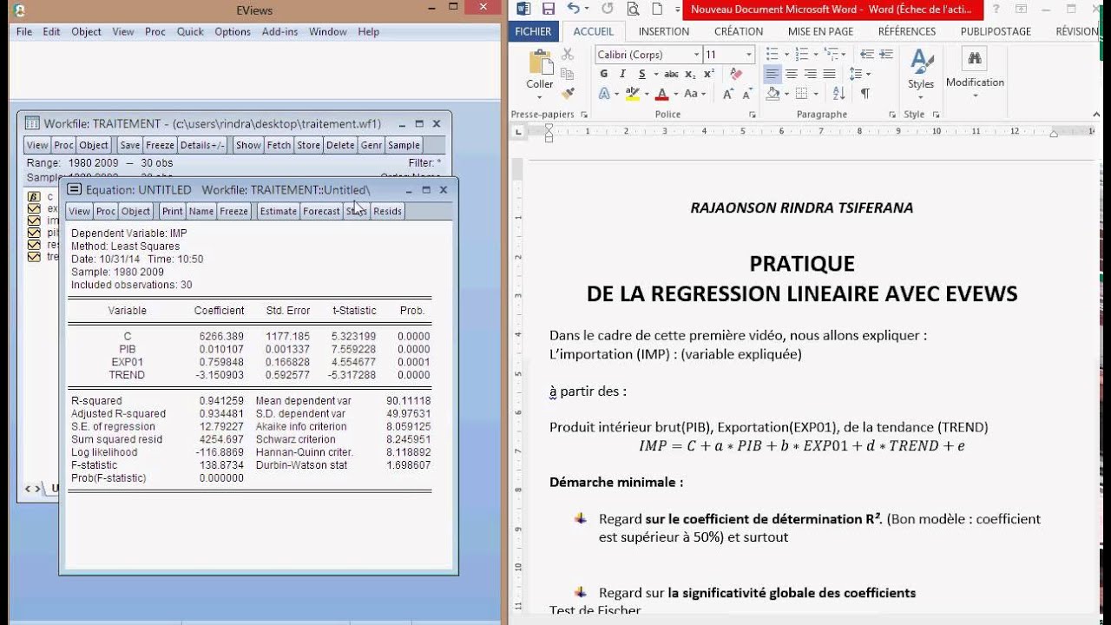
Task: Center align the paragraph
Action: coord(791,74)
